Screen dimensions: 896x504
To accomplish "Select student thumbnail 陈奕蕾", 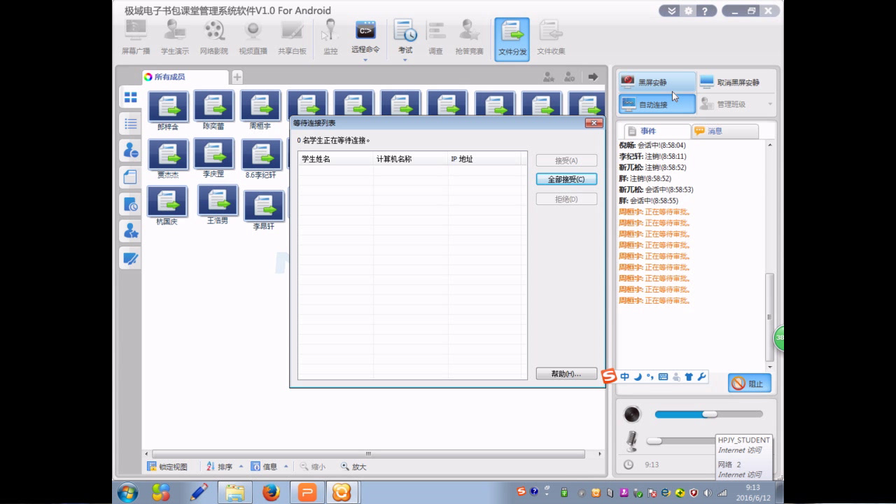I will point(214,111).
